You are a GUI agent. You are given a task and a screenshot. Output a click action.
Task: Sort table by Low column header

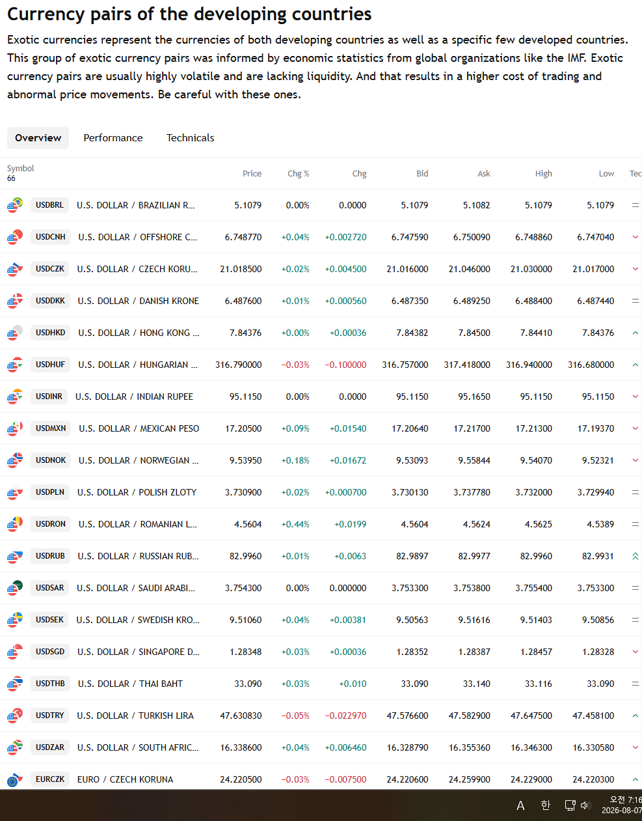(606, 174)
